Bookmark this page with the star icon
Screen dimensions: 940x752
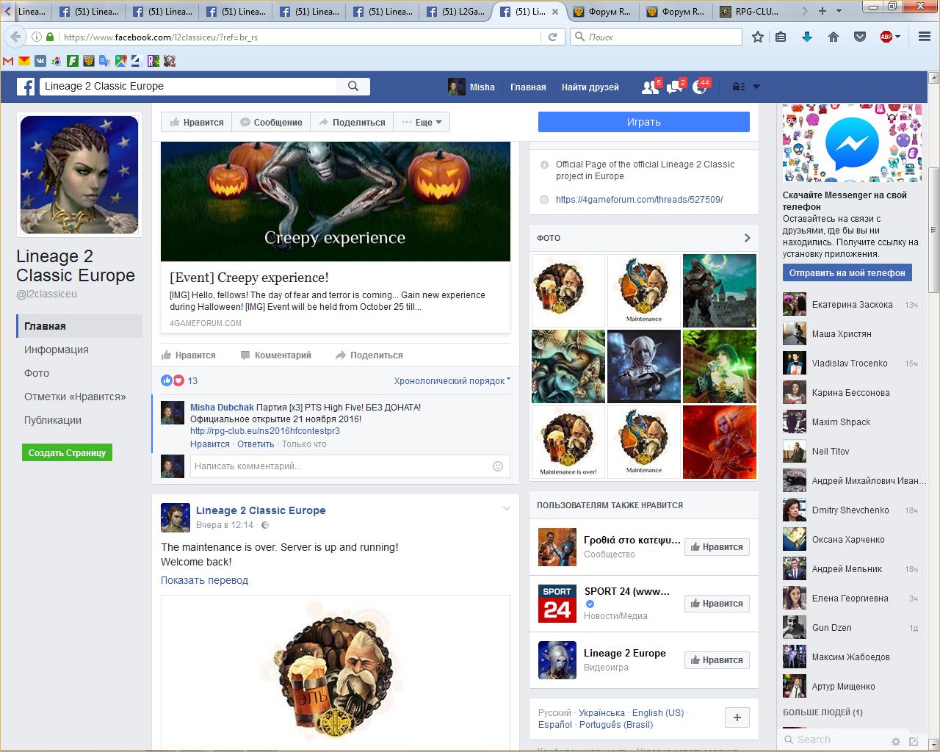click(x=757, y=37)
